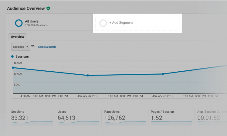Click the Sessions legend dot
The height and width of the screenshot is (136, 227).
coord(12,57)
